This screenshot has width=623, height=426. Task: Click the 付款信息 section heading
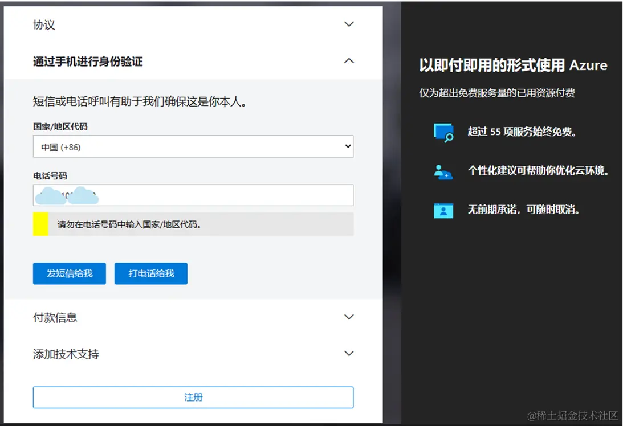(55, 318)
